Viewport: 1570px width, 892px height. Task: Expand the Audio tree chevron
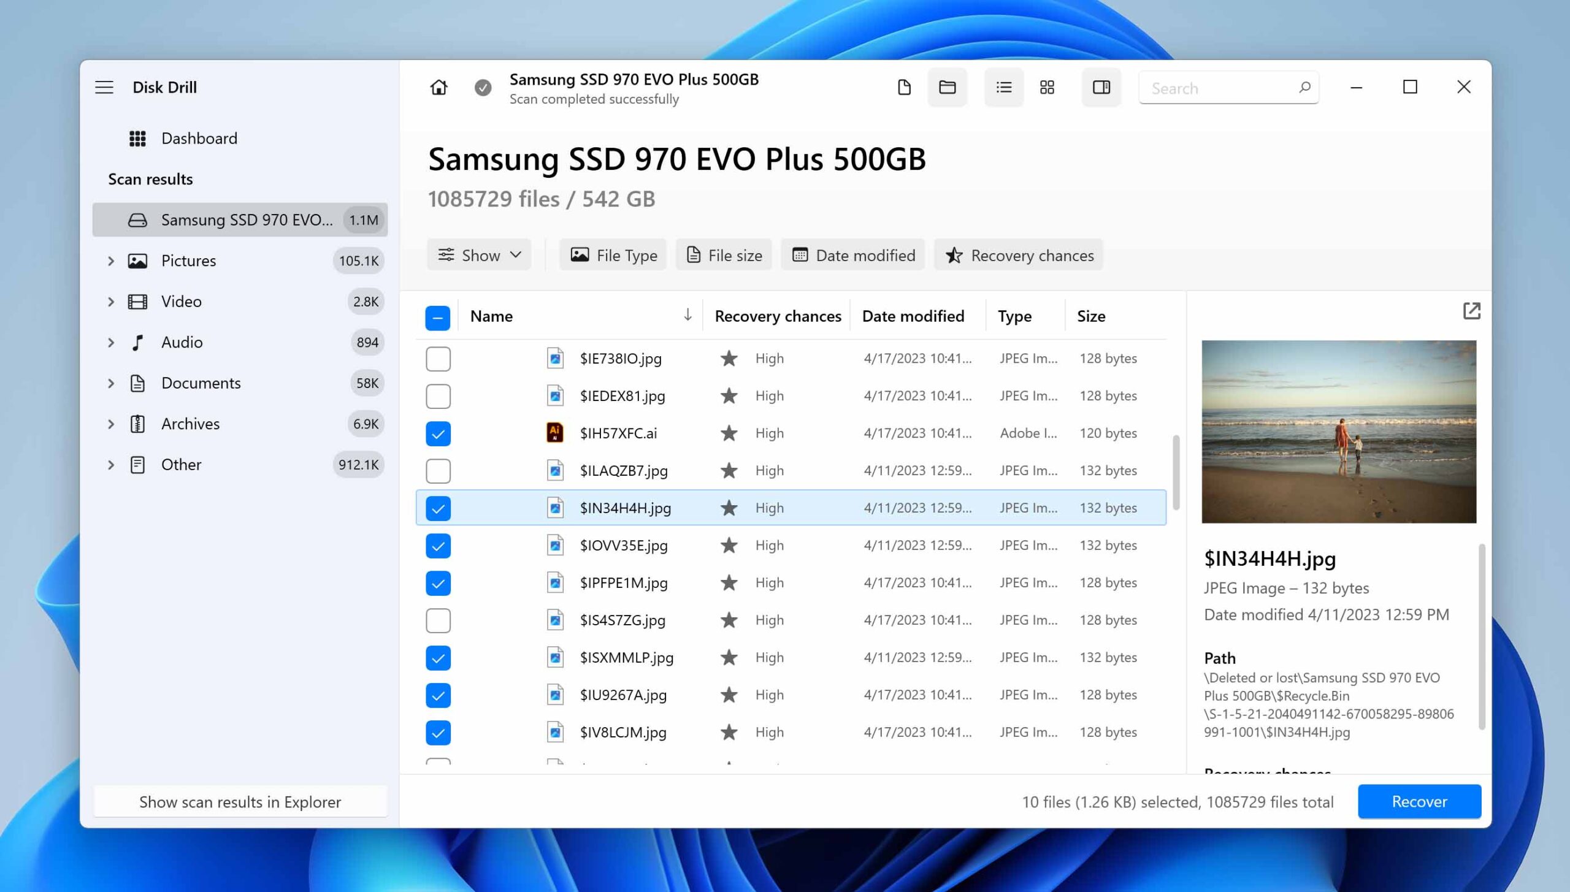tap(111, 342)
